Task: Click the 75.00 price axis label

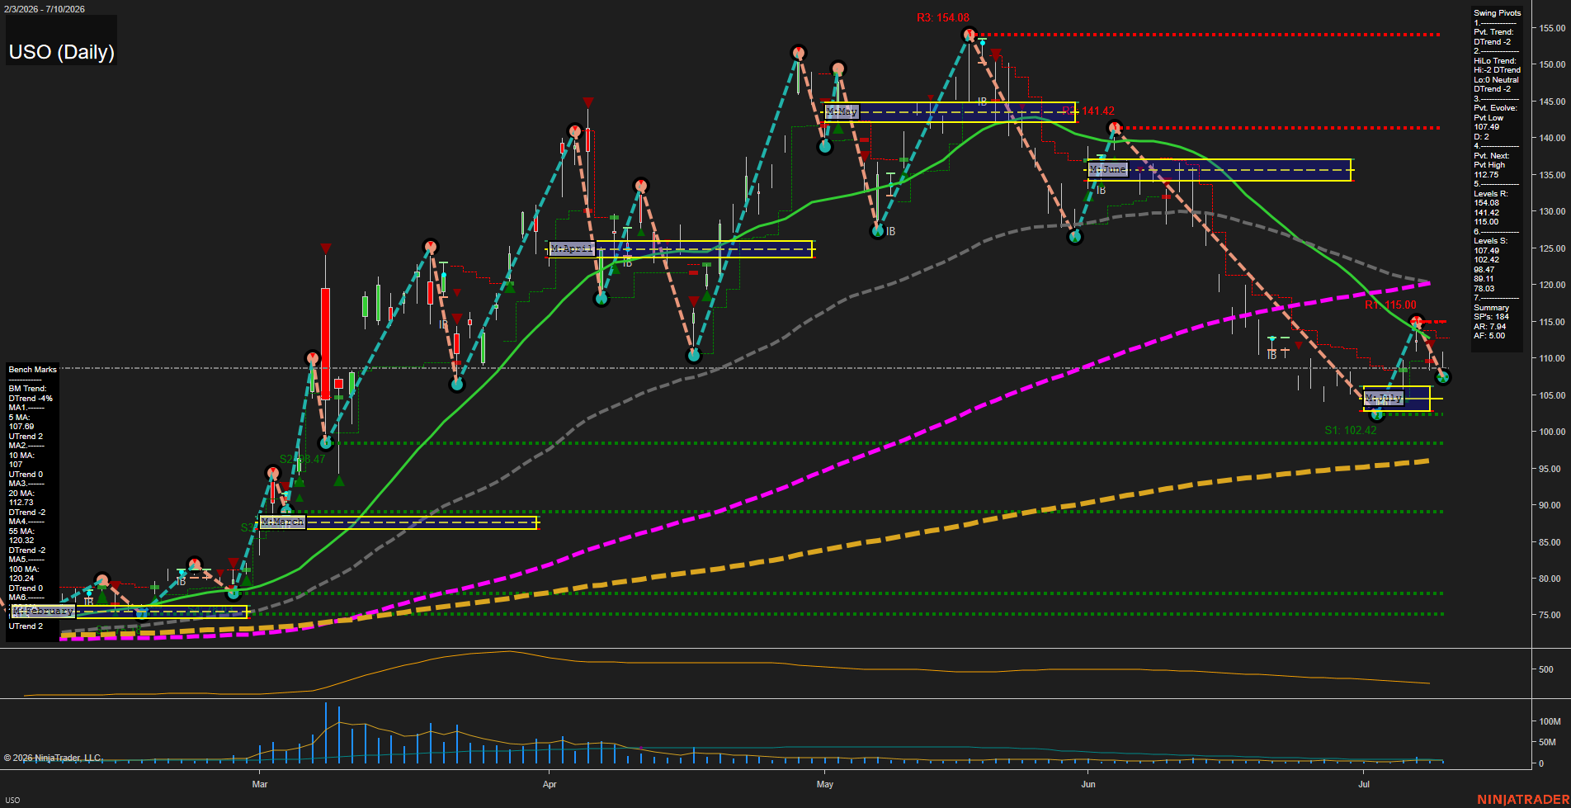Action: [1550, 615]
